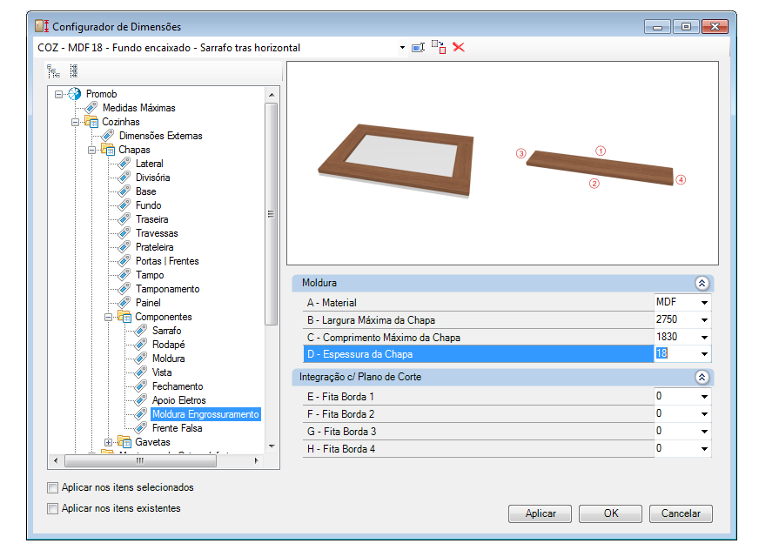Screen dimensions: 779x550
Task: Click the duplicate configuration icon
Action: 439,47
